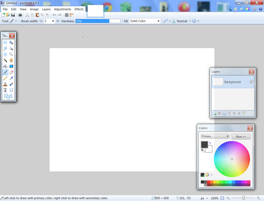Select the Lasso Select tool
Screen dimensions: 264x201
pyautogui.click(x=5, y=49)
